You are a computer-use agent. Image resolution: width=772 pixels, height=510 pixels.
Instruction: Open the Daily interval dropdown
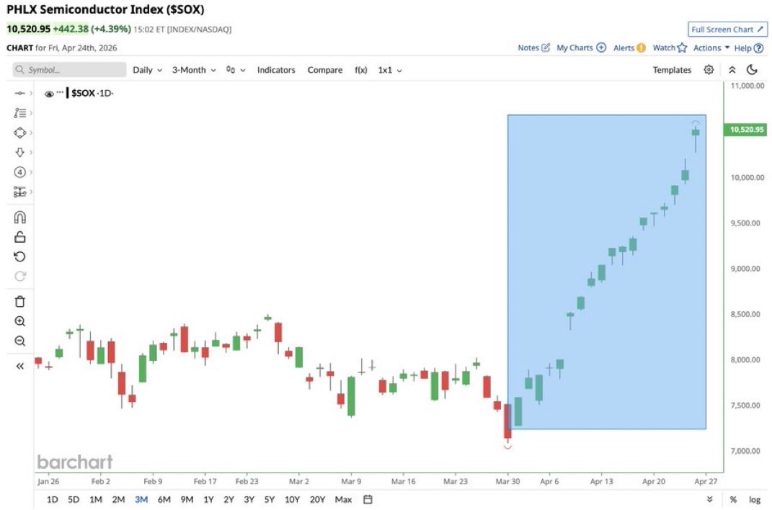click(147, 70)
